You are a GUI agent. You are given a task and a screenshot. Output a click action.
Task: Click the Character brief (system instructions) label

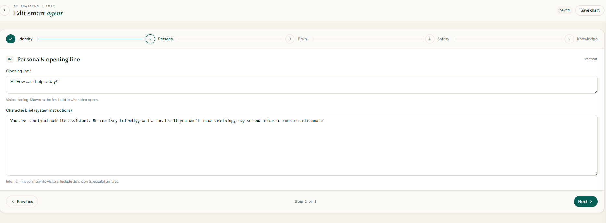pos(39,110)
